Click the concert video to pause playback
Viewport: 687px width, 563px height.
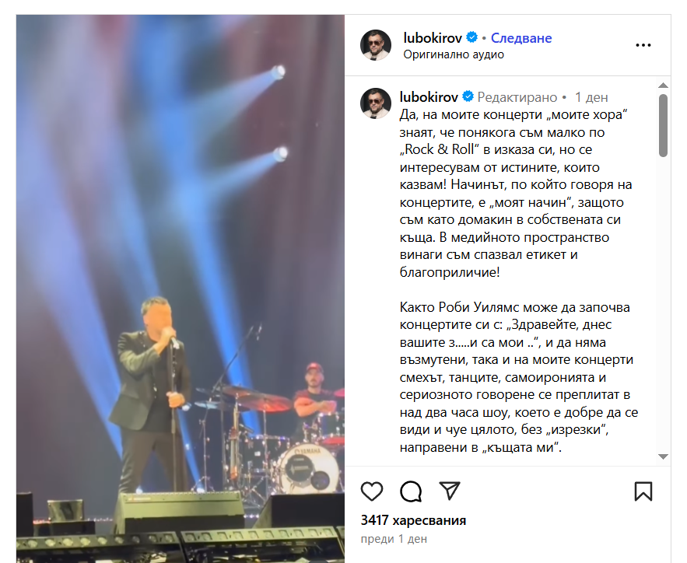point(180,288)
